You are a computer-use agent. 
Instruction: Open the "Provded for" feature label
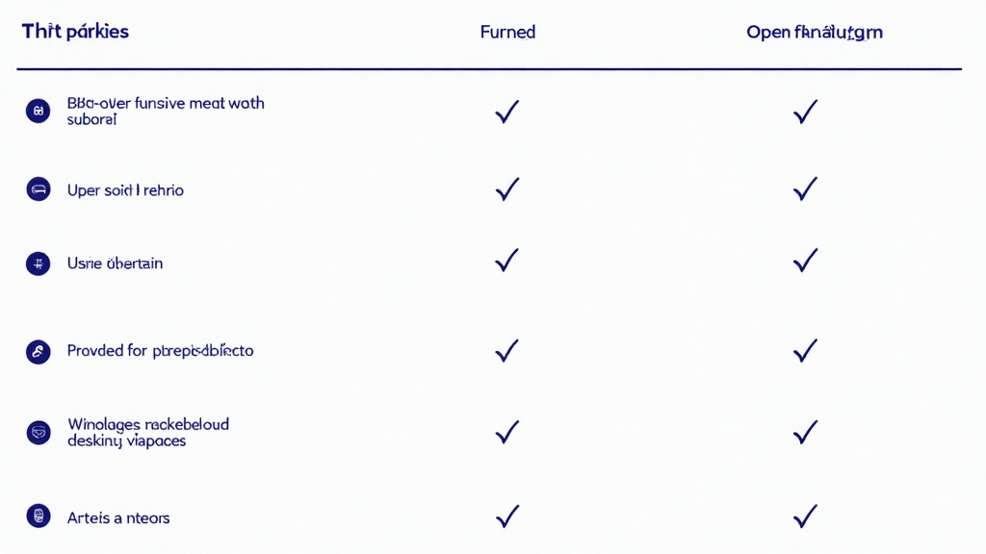160,351
